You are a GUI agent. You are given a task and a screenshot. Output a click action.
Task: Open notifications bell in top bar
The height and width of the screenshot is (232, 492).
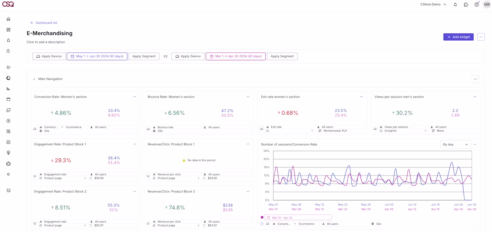[455, 5]
